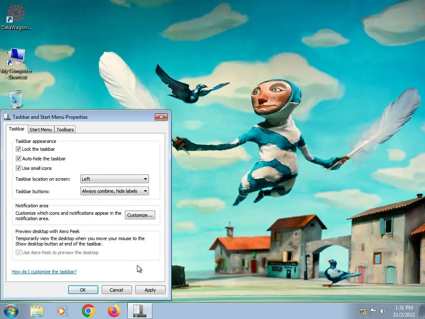Click the Apply button
This screenshot has width=425, height=319.
click(150, 290)
